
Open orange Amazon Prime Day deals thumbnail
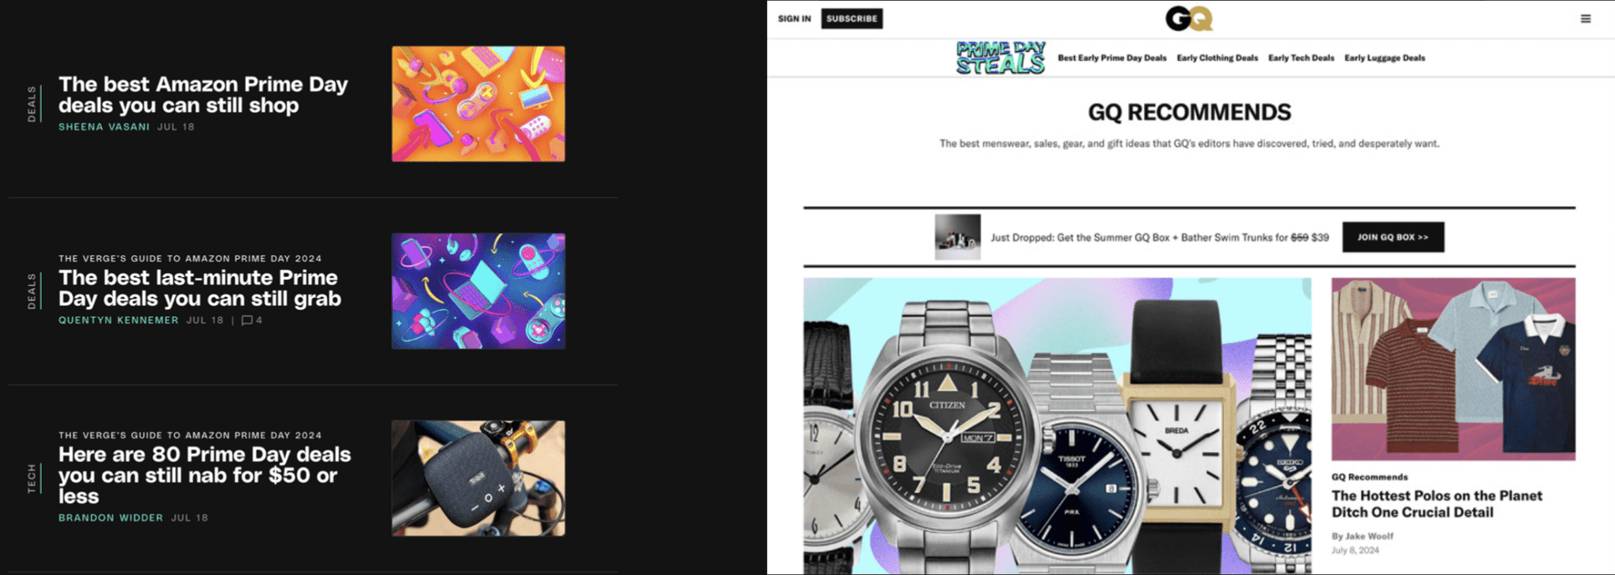[478, 104]
